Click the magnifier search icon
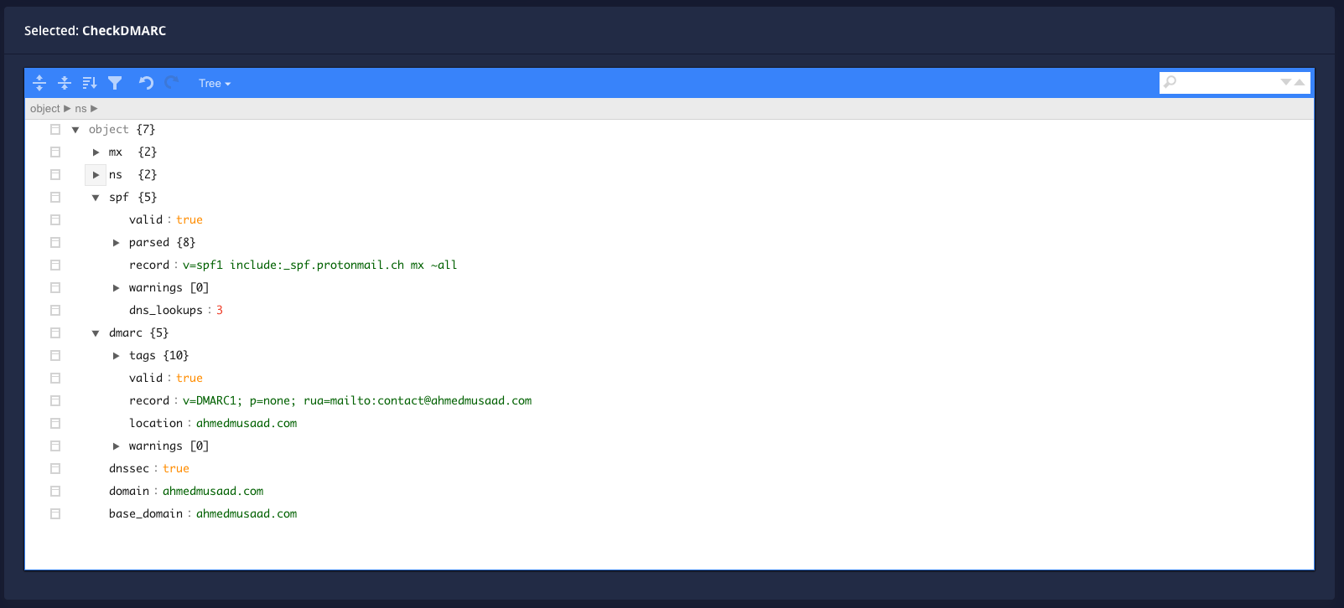The width and height of the screenshot is (1344, 608). pos(1170,82)
